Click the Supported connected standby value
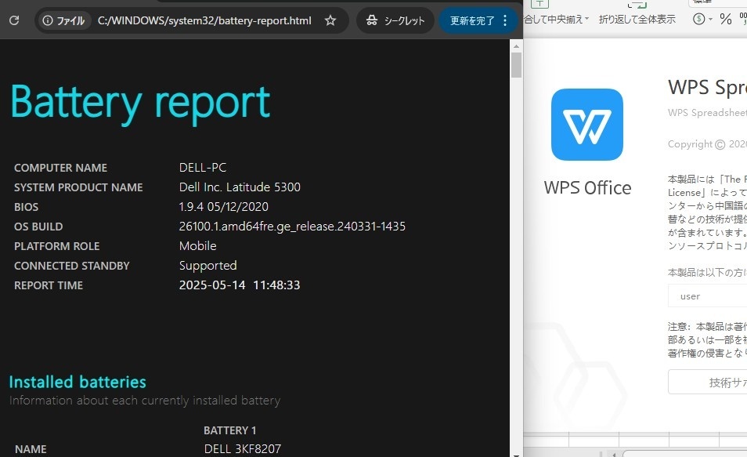The width and height of the screenshot is (747, 457). pyautogui.click(x=207, y=266)
